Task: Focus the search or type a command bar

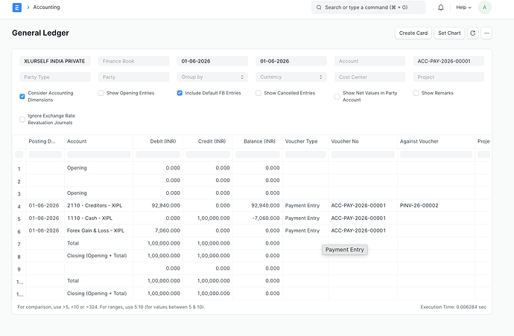Action: [369, 7]
